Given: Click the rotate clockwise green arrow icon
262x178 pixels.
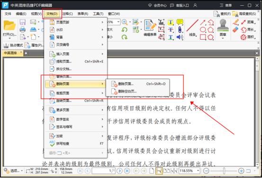Looking at the screenshot, I should (124, 37).
